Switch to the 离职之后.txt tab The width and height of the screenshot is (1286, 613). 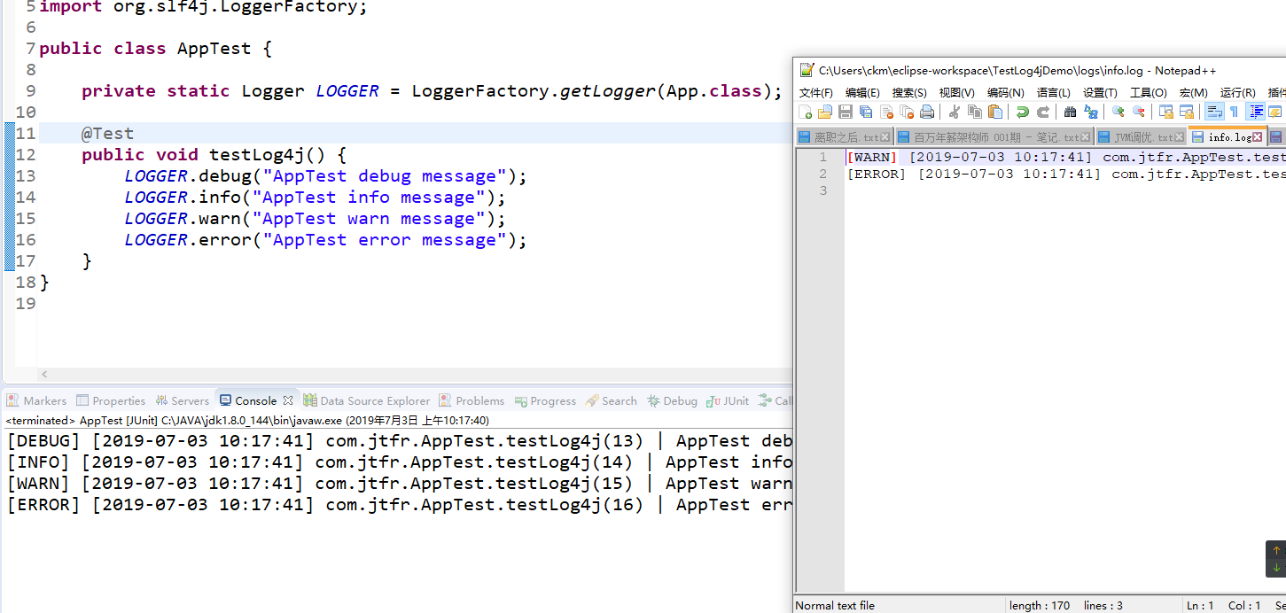point(845,137)
